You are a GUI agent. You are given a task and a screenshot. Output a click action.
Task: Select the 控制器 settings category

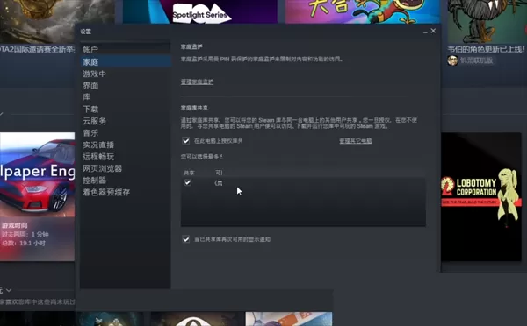point(125,181)
